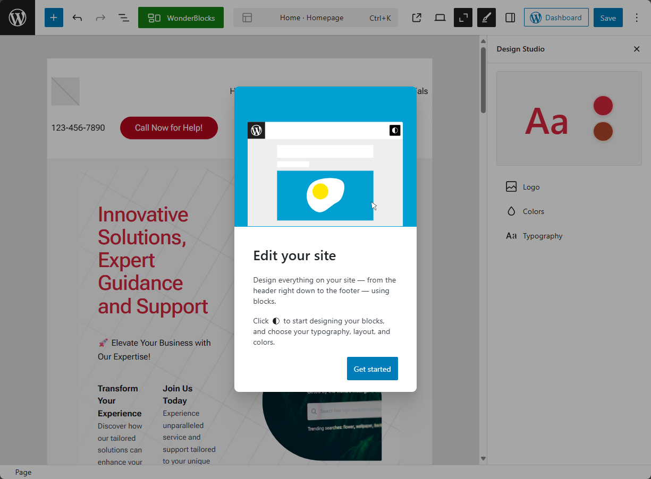This screenshot has height=479, width=651.
Task: Click the WonderBlocks button
Action: (181, 18)
